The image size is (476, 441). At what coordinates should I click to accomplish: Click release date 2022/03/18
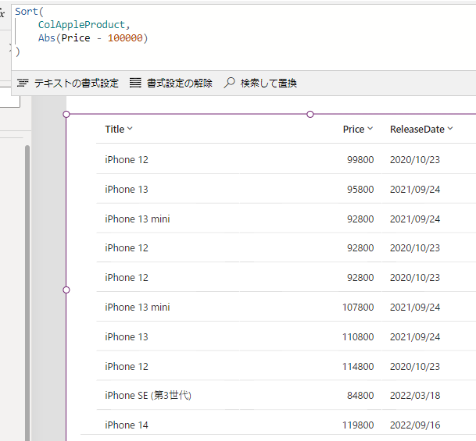pos(415,395)
